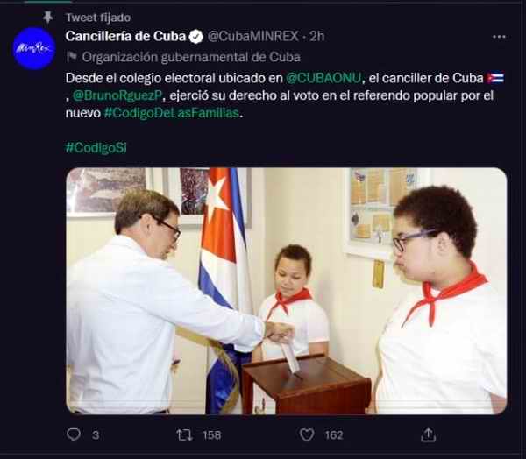Click the 162 likes count
Screen dimensions: 526x459
point(334,435)
